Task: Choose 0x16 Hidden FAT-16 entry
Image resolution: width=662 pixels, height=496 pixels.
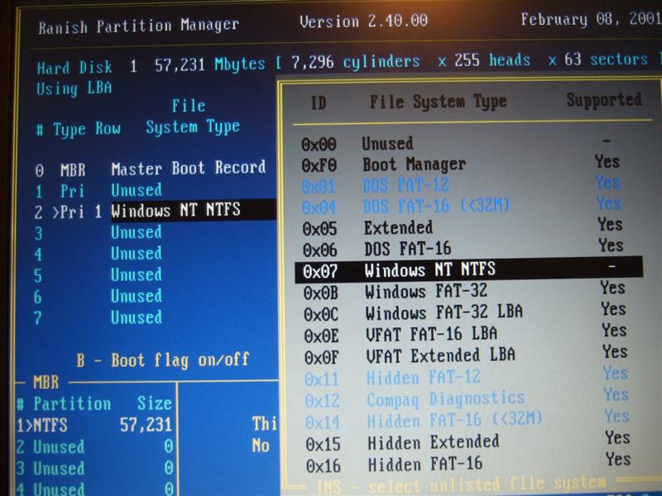Action: click(468, 463)
